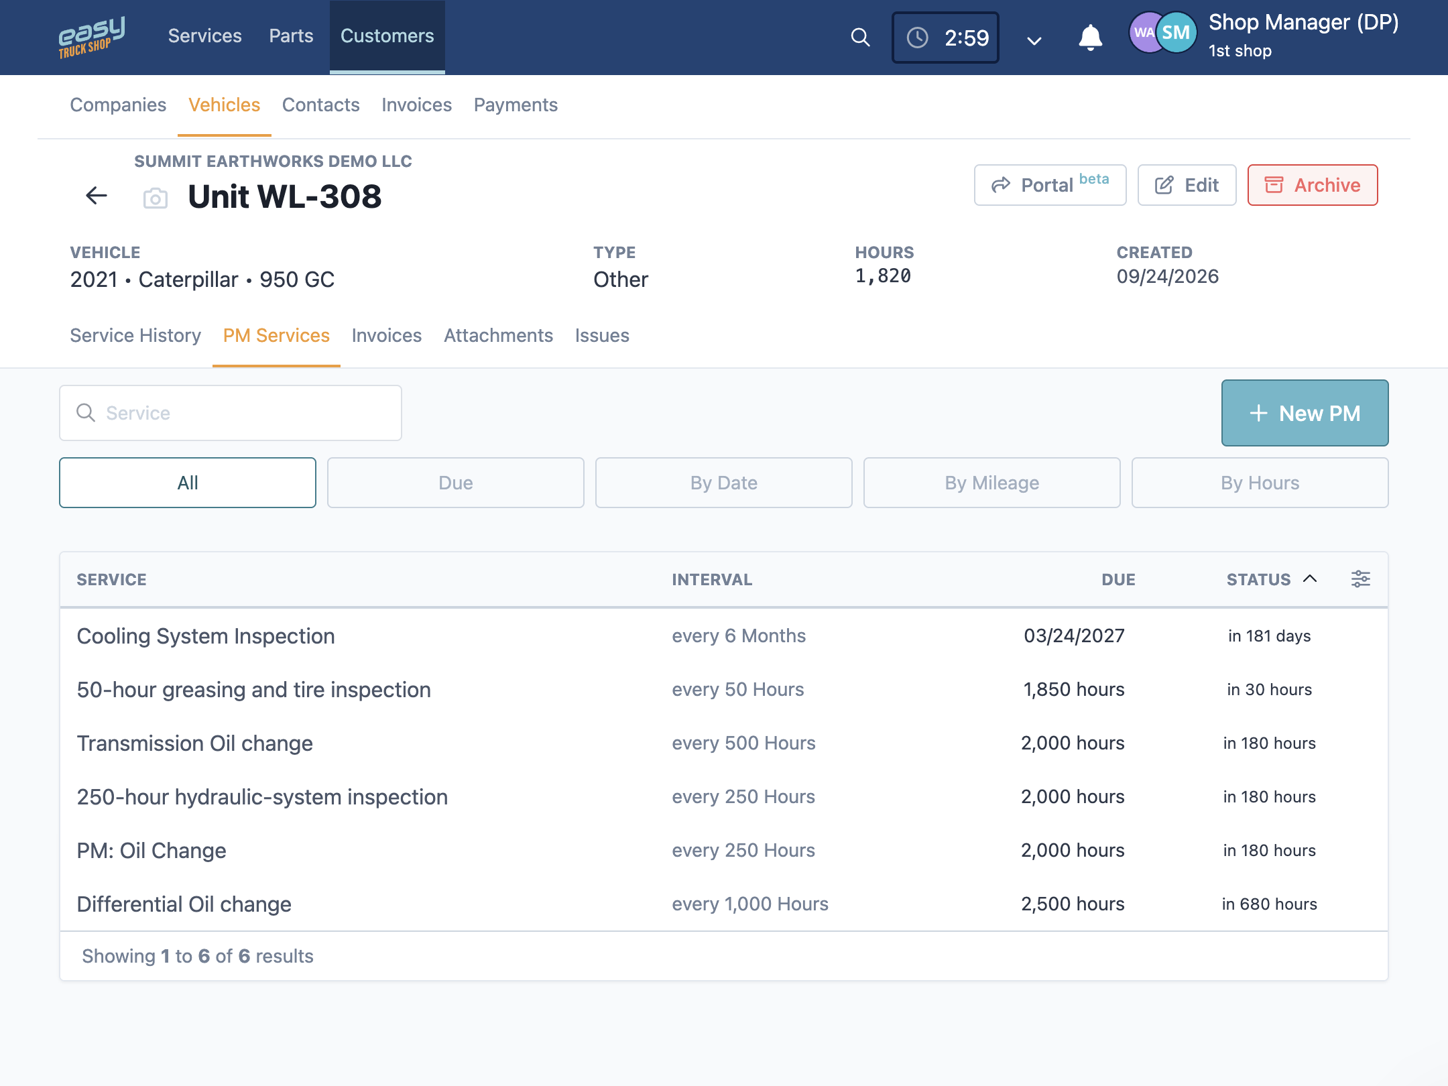Click the WA user avatar

pyautogui.click(x=1144, y=32)
